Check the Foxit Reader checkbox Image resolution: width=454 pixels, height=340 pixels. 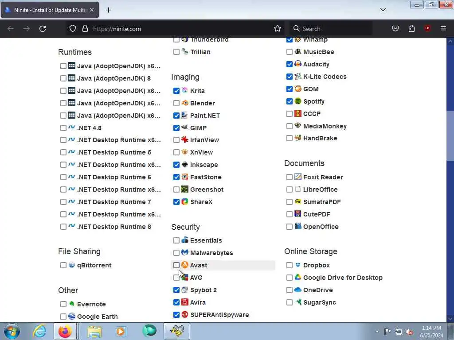[x=289, y=177]
